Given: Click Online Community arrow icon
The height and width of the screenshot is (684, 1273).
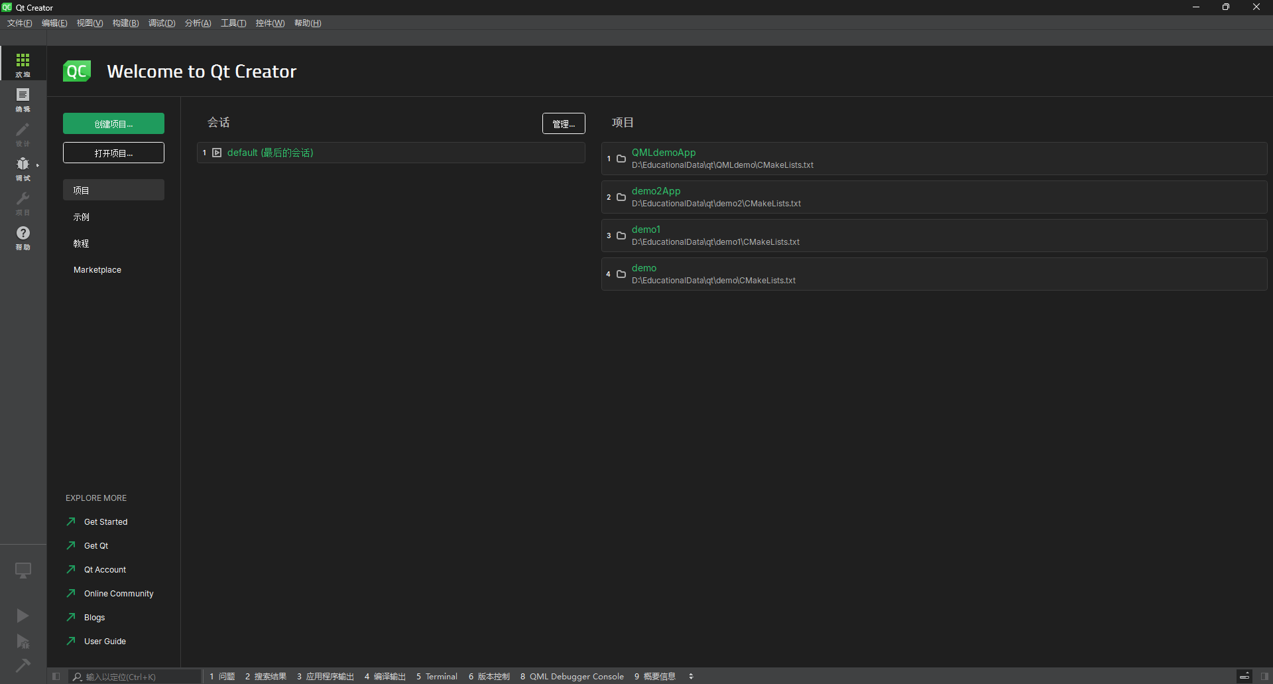Looking at the screenshot, I should 71,593.
